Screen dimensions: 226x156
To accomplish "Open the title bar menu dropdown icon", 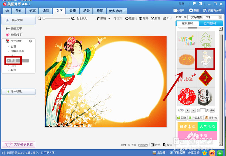I will [200, 4].
